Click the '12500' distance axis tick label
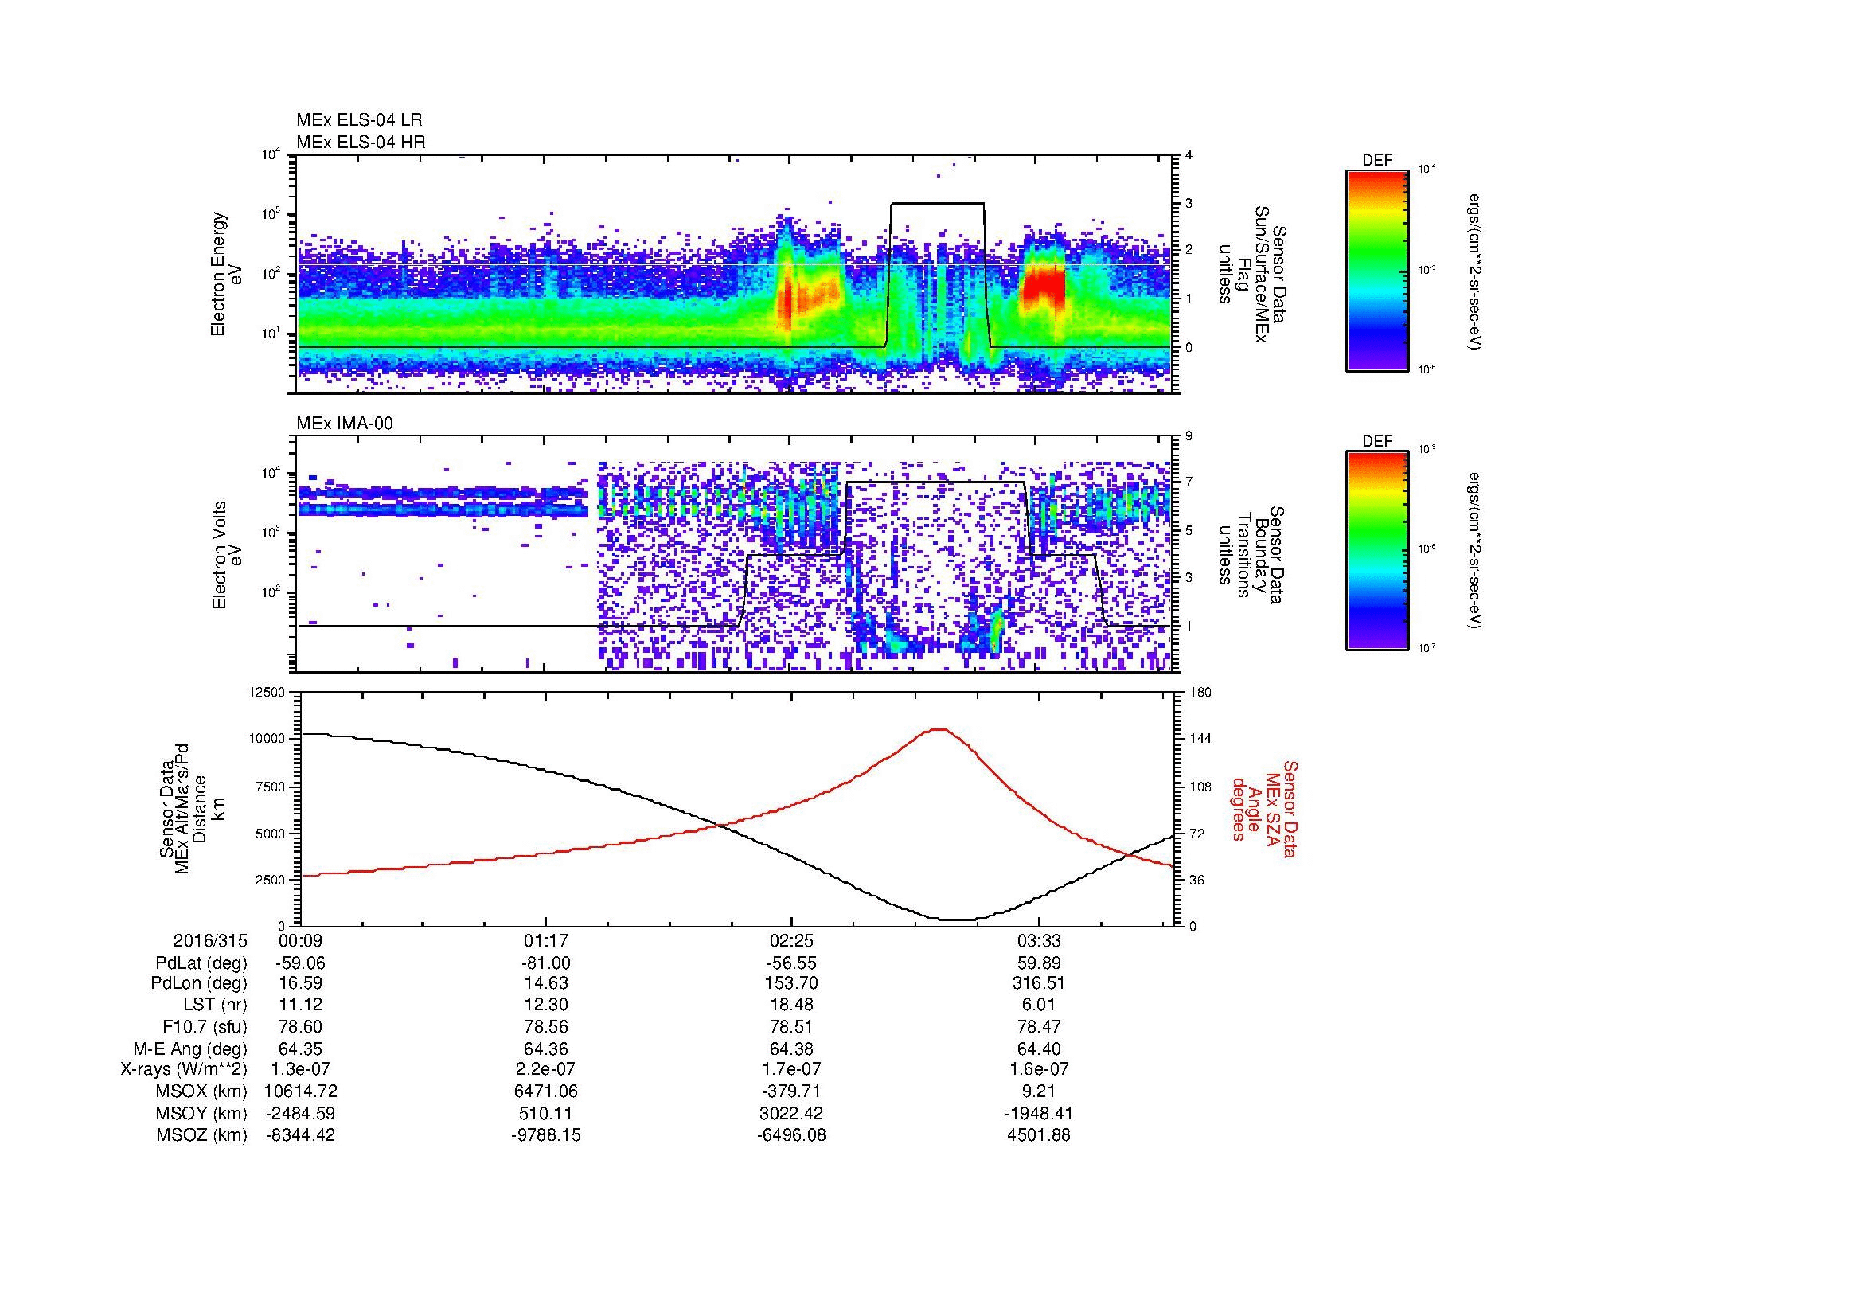1862x1316 pixels. pyautogui.click(x=267, y=693)
